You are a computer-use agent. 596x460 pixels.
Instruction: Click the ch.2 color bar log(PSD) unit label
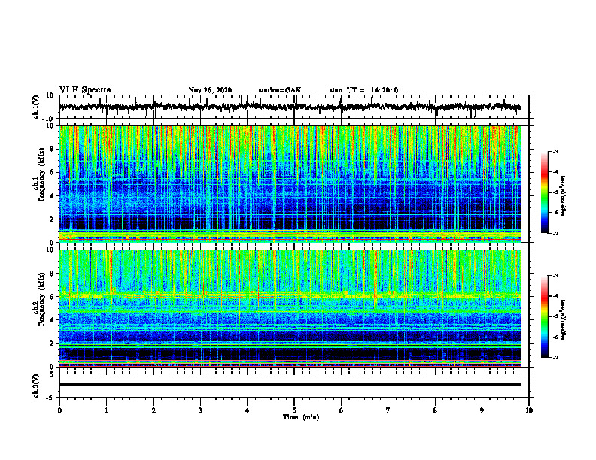pos(564,319)
